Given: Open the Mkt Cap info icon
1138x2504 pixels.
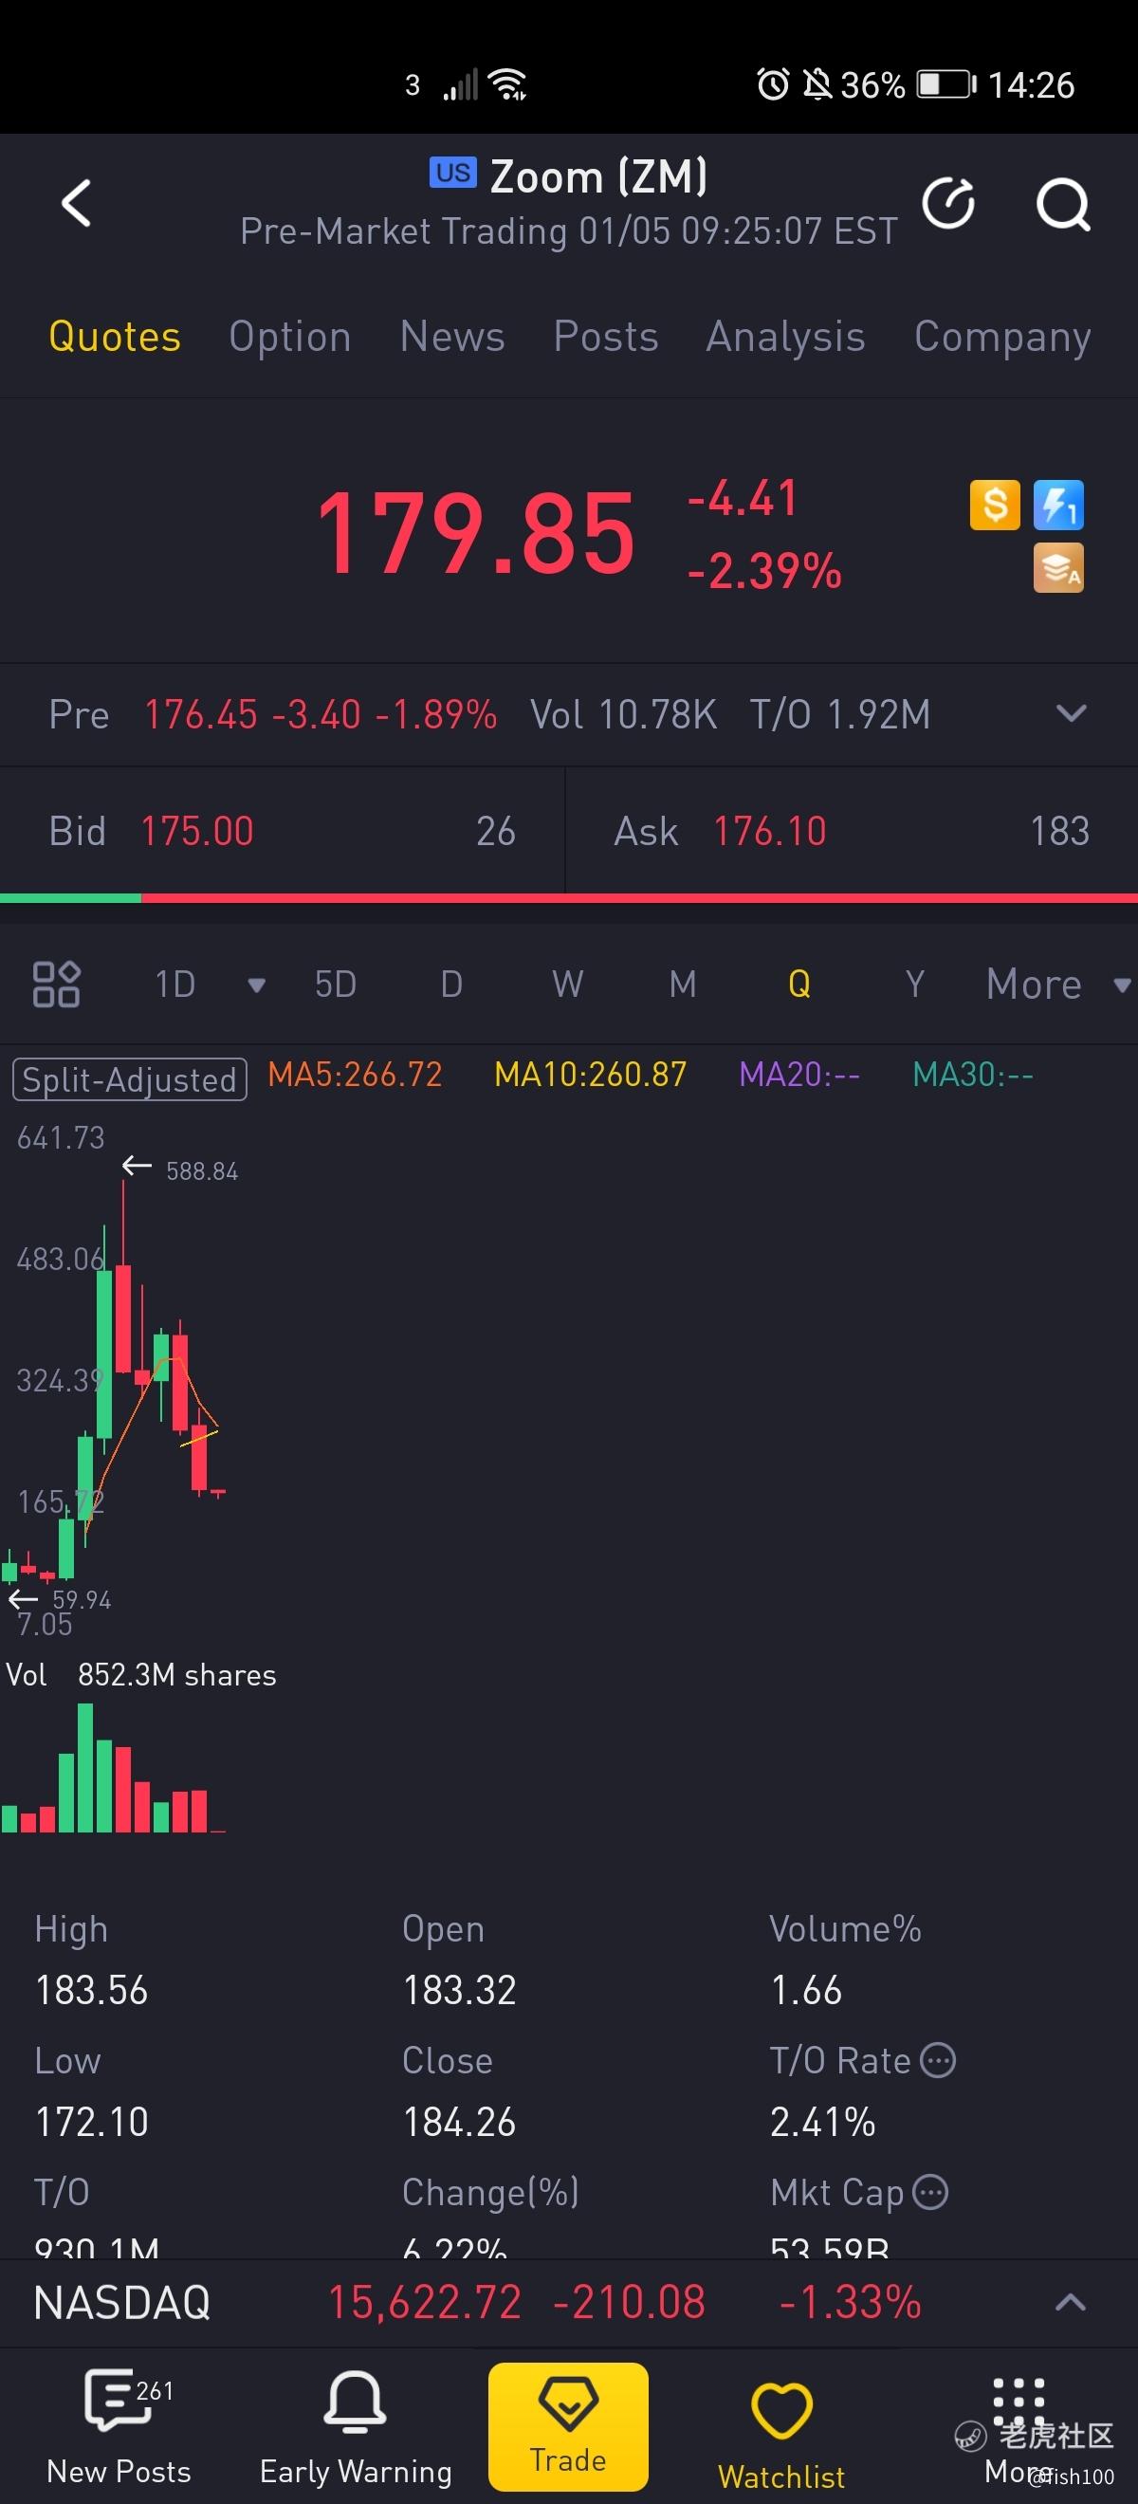Looking at the screenshot, I should click(x=930, y=2192).
